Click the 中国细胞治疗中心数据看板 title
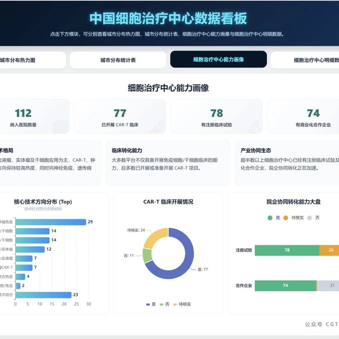Viewport: 339px width, 339px height. [168, 18]
